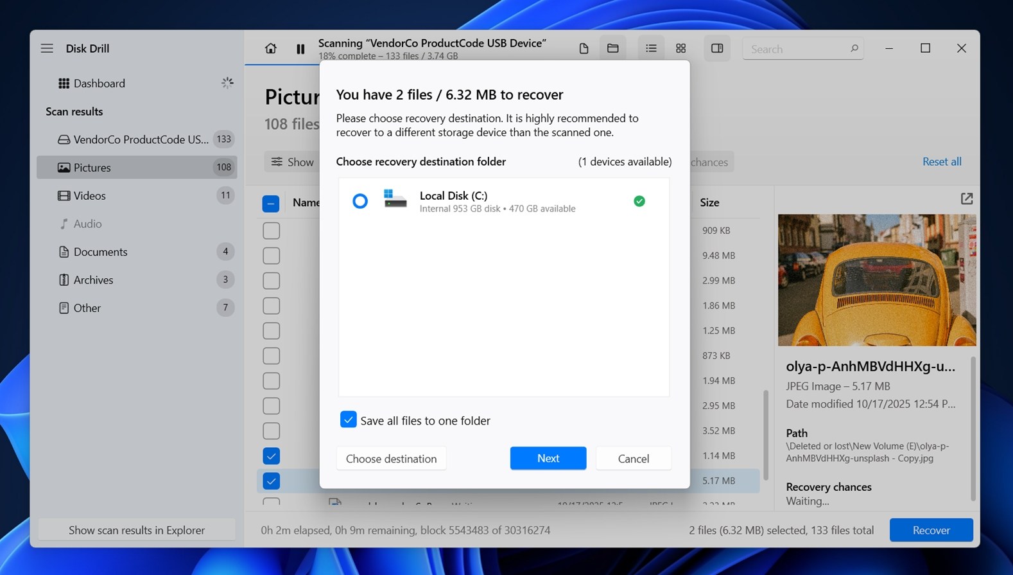Click Reset all link
Image resolution: width=1013 pixels, height=575 pixels.
(941, 162)
